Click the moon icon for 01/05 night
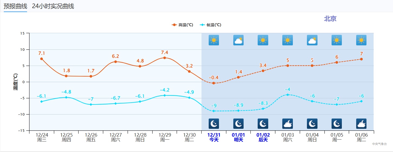 (337, 124)
